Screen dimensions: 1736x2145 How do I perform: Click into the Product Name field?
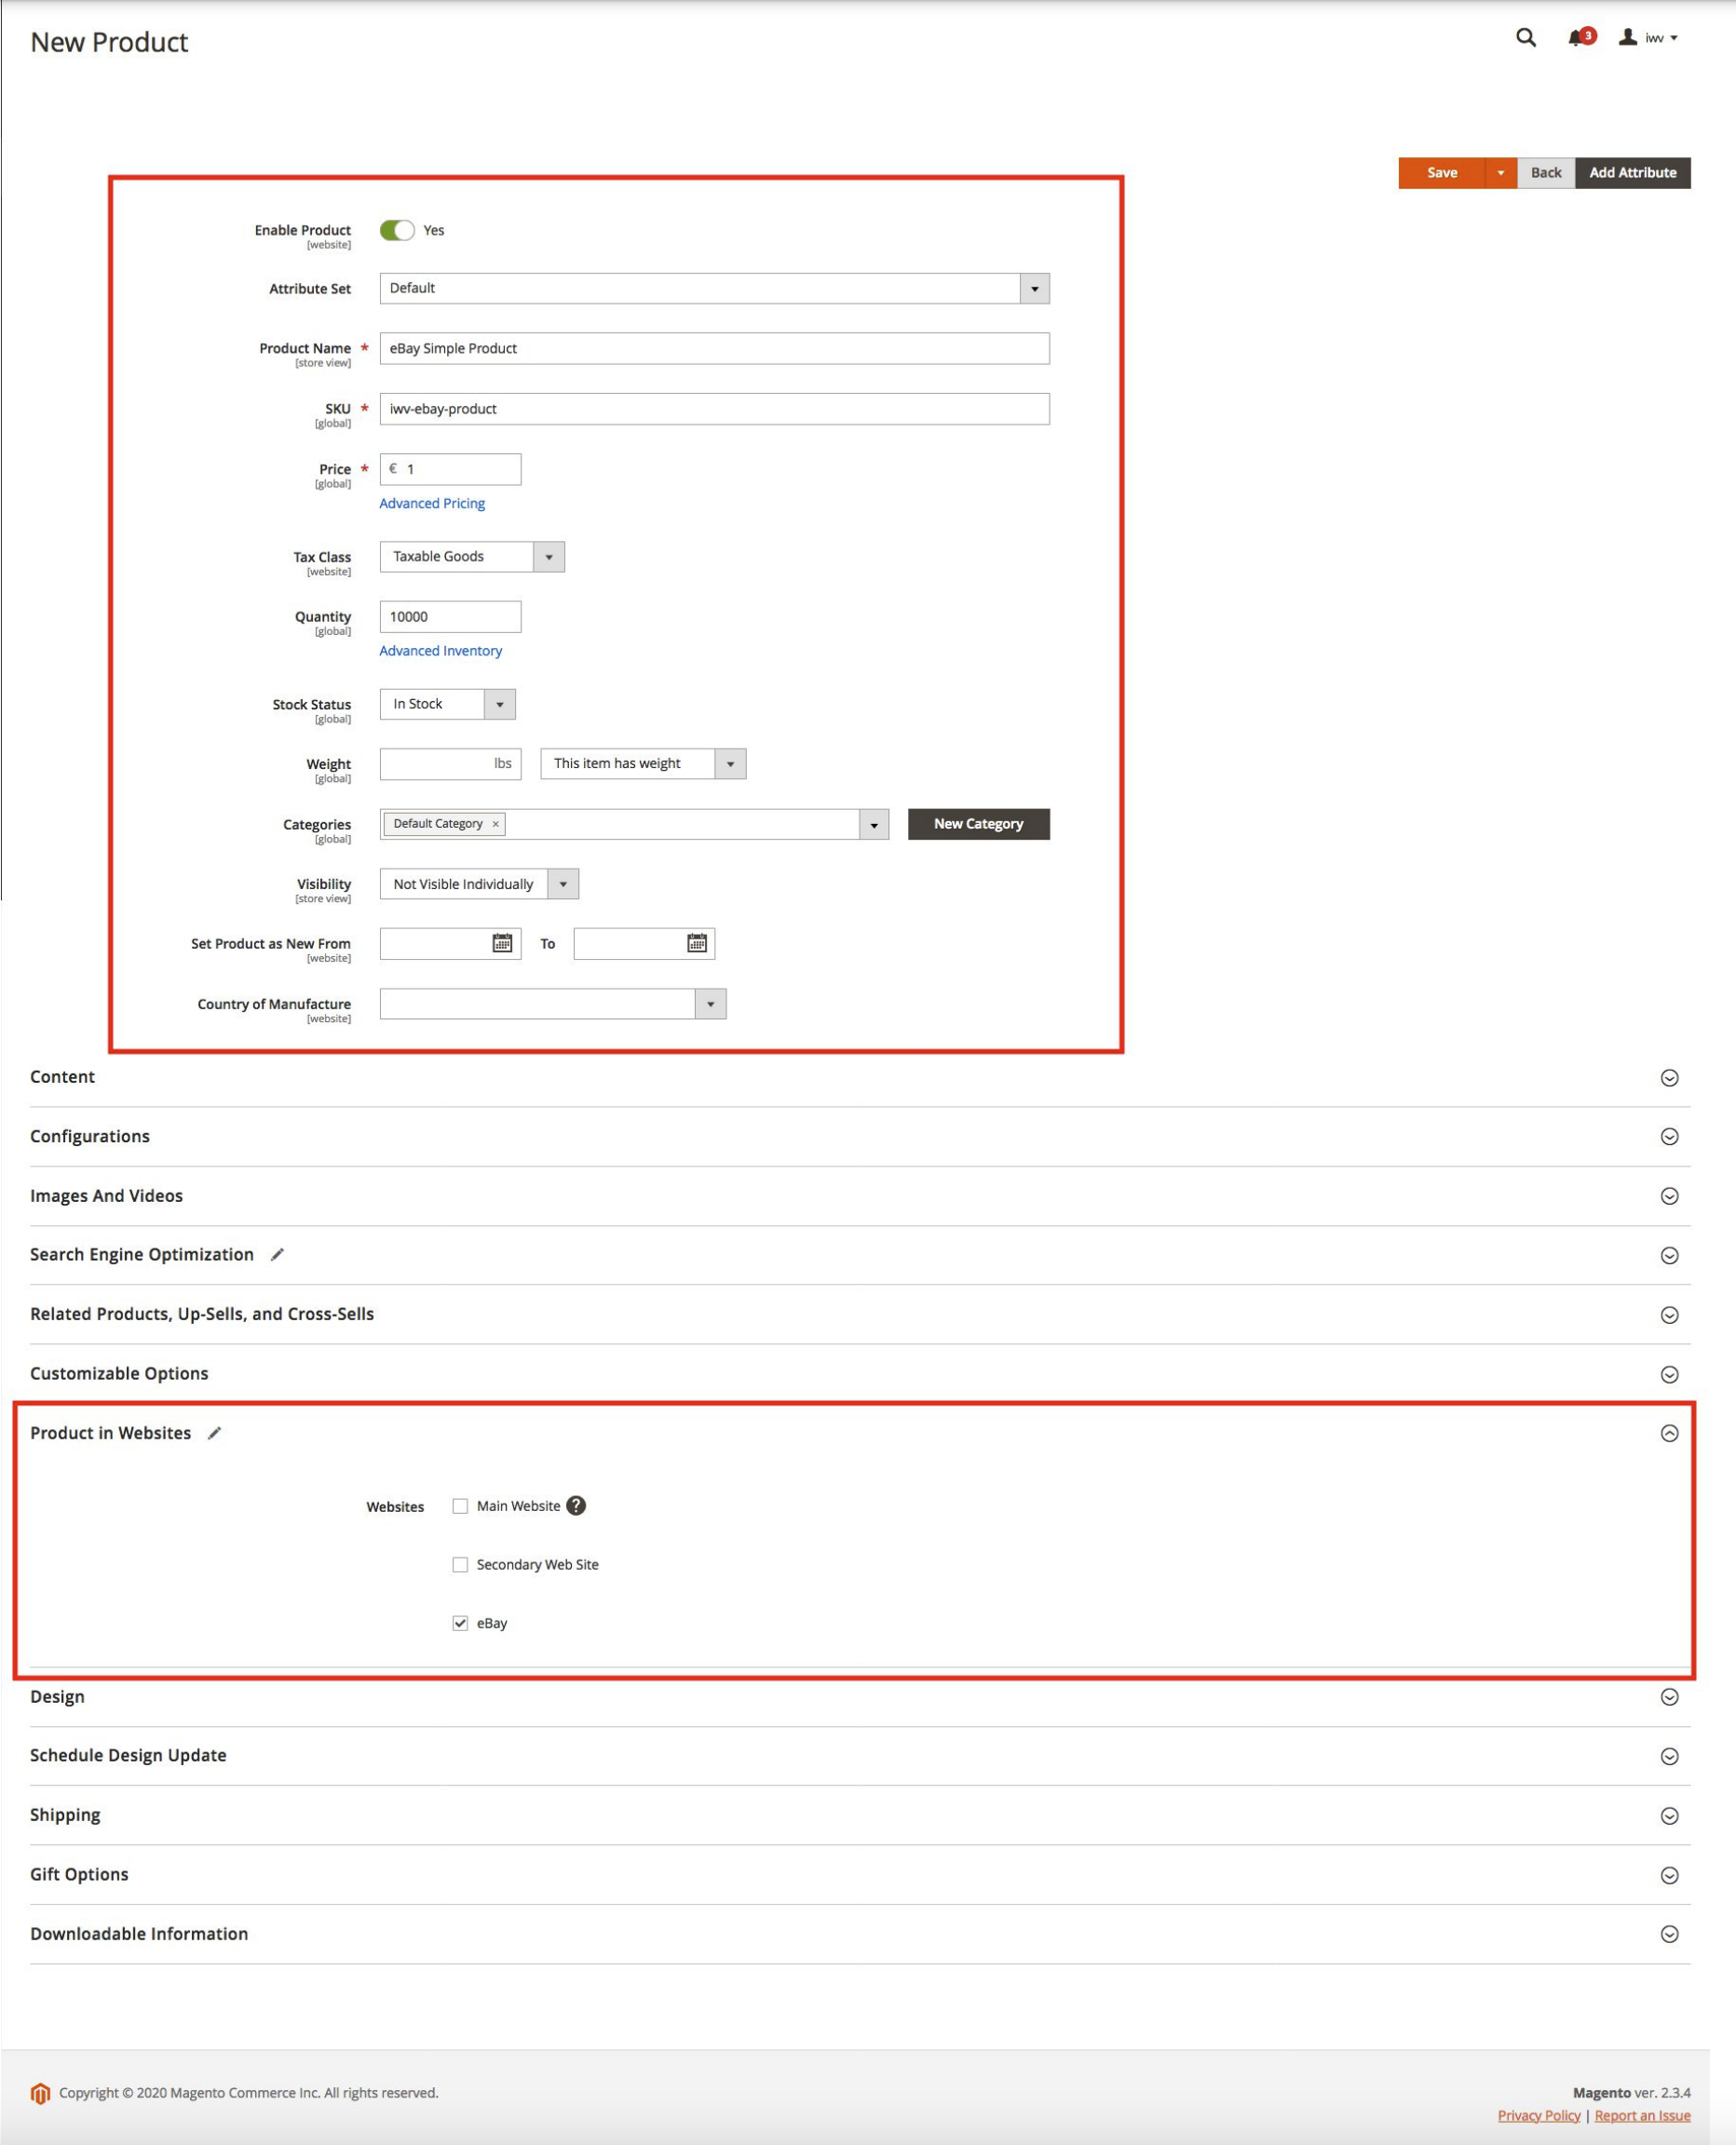(x=714, y=349)
